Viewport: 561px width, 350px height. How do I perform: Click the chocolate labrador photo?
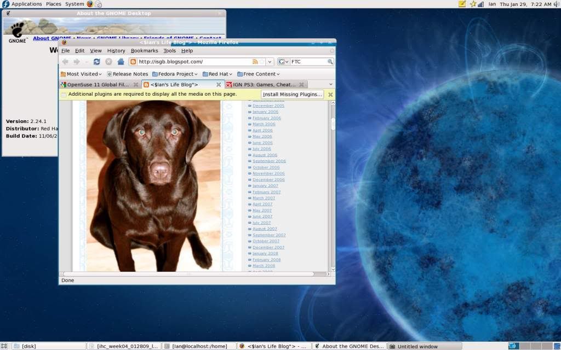click(x=153, y=186)
